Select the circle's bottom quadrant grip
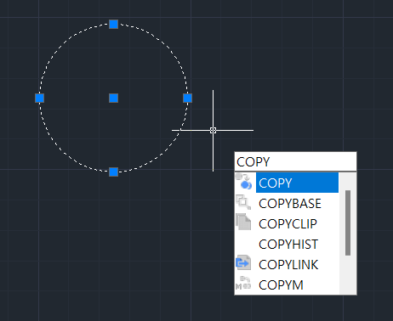Viewport: 393px width, 321px height. [114, 172]
